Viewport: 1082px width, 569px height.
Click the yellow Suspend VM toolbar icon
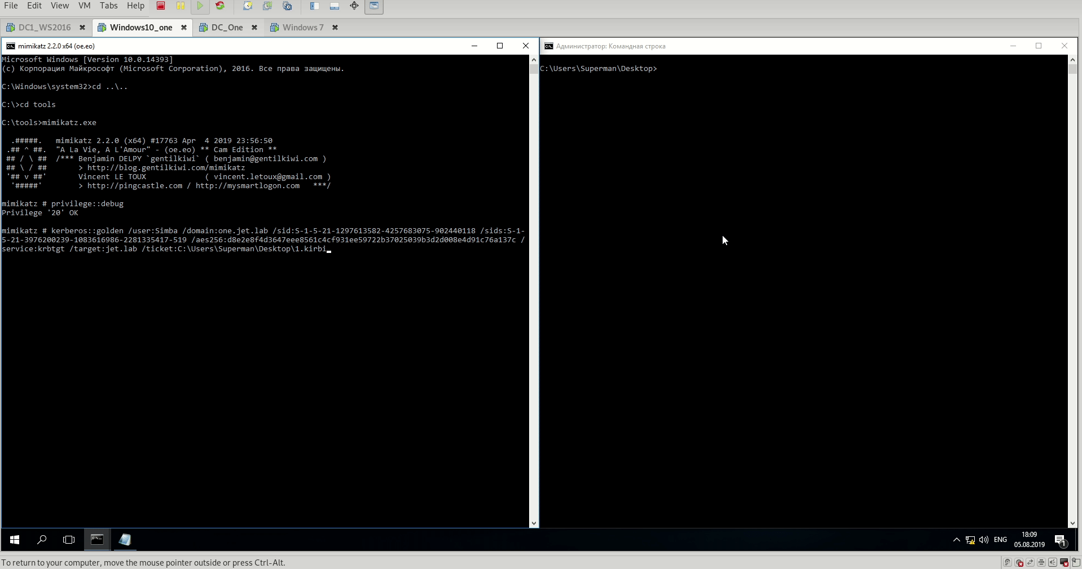coord(181,6)
